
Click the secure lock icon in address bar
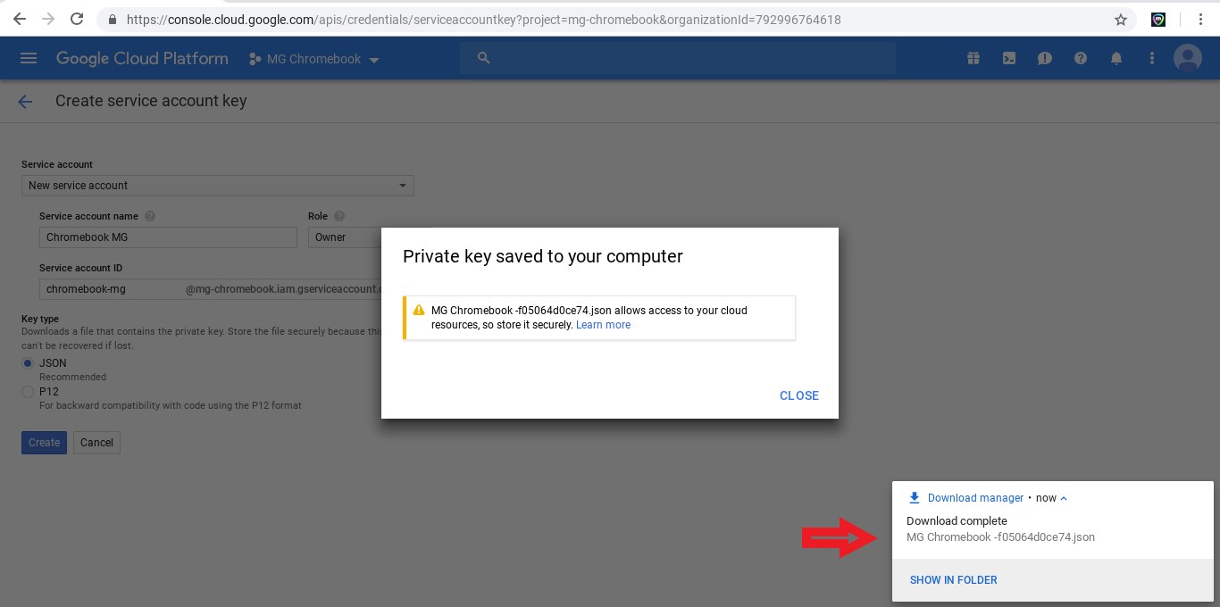click(112, 19)
